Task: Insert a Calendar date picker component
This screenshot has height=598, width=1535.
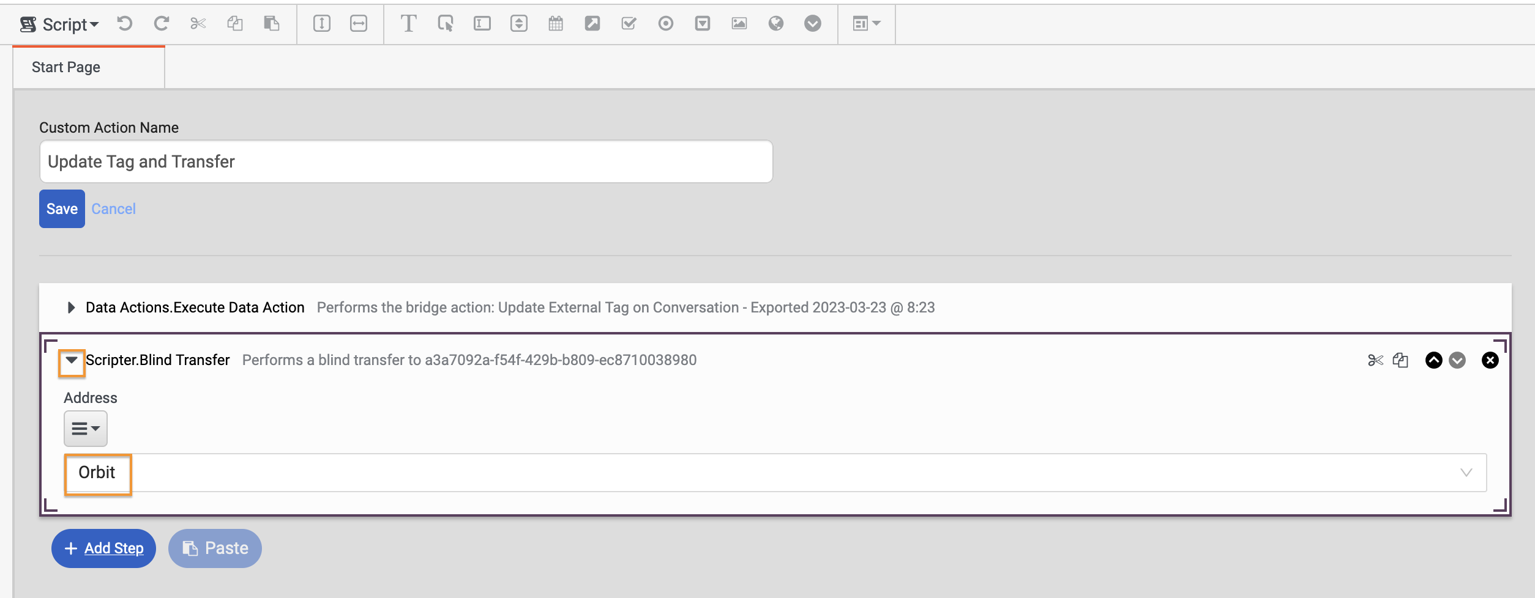Action: pos(555,24)
